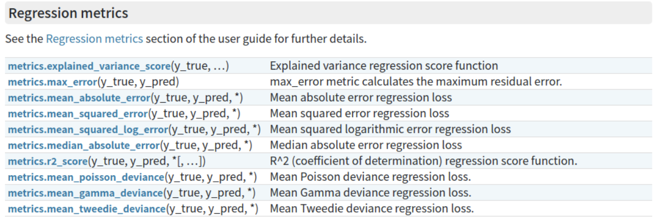Click the Regression metrics section heading
654x221 pixels.
(x=69, y=13)
